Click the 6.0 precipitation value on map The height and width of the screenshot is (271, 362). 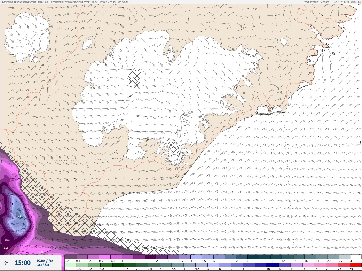[20, 216]
